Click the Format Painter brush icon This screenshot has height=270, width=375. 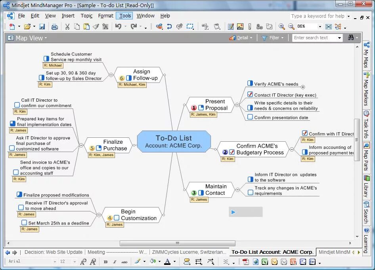[96, 27]
